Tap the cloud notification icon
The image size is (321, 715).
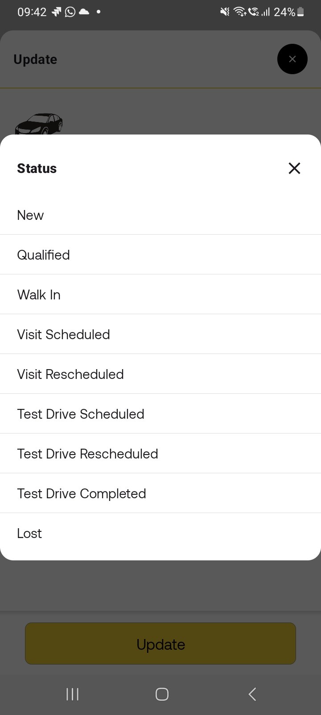click(84, 12)
